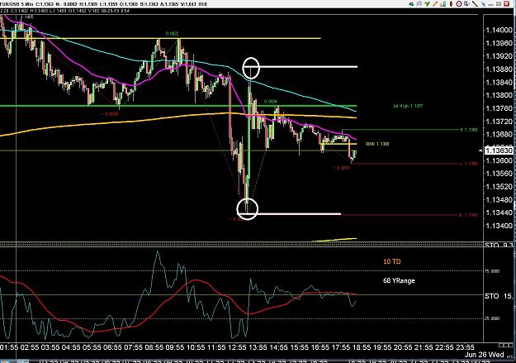Screen dimensions: 516x363
Task: Click the 1.13440 price axis label
Action: 499,213
